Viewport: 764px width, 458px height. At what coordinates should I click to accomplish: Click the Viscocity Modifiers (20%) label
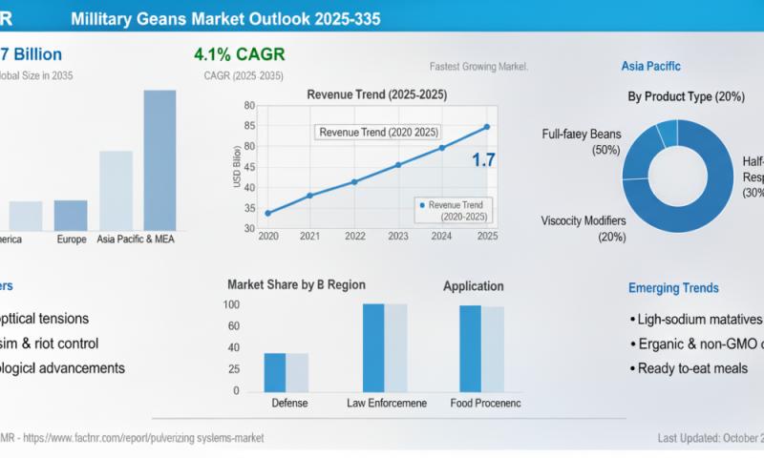click(583, 228)
